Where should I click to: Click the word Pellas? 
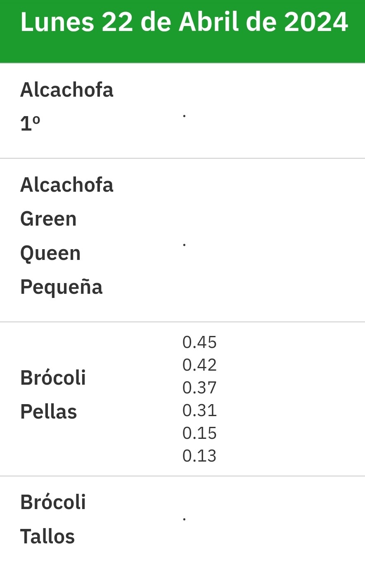(49, 412)
